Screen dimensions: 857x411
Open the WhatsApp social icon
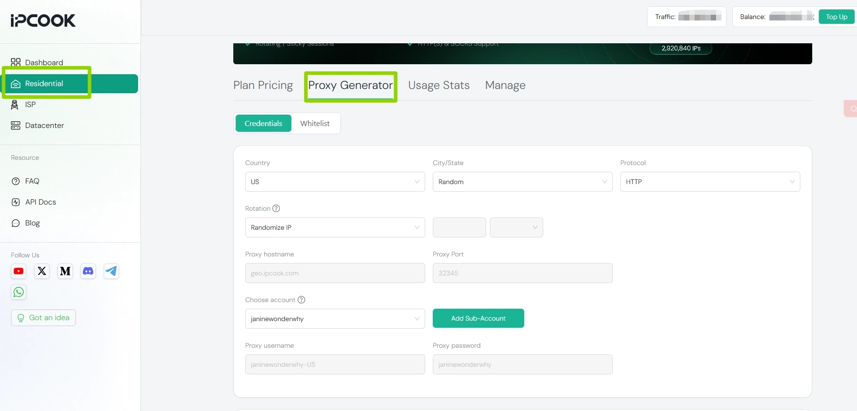(19, 292)
